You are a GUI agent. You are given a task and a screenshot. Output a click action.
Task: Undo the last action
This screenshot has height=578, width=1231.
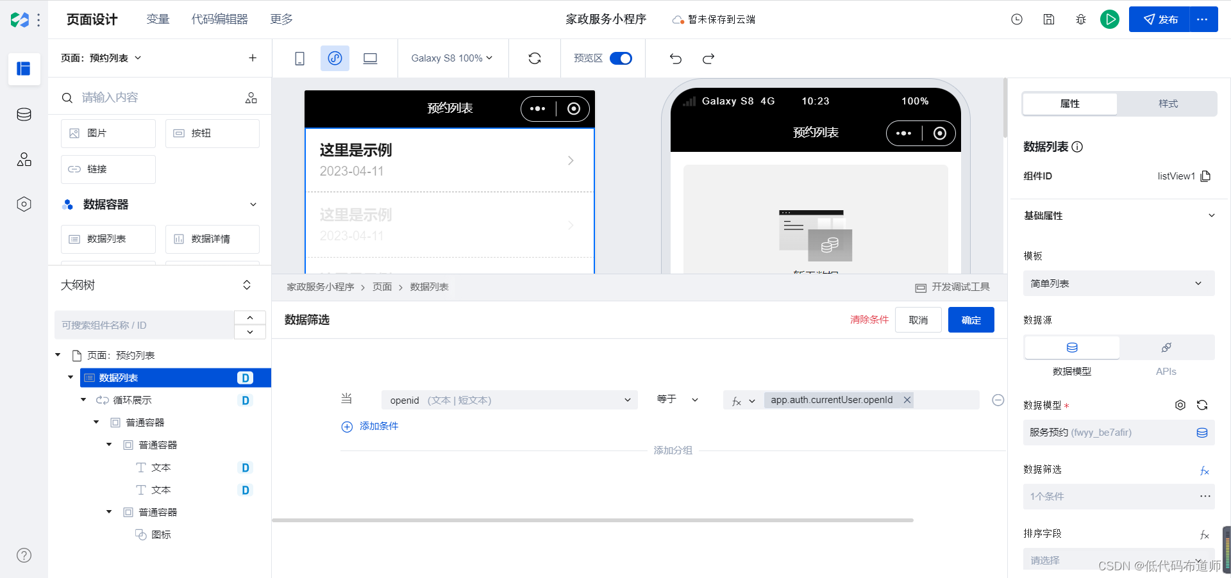(x=676, y=58)
